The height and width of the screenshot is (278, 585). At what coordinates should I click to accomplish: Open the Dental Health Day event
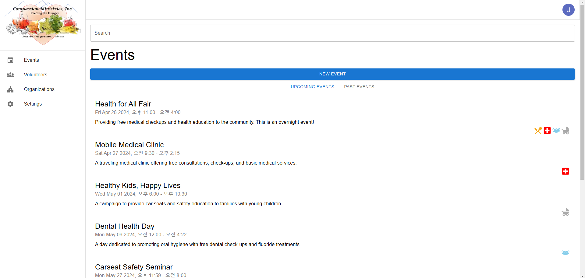(x=125, y=226)
